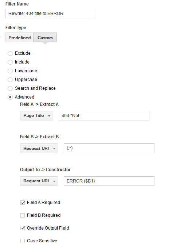Viewport: 172px width, 246px height.
Task: Choose the Uppercase radio option
Action: tap(10, 80)
